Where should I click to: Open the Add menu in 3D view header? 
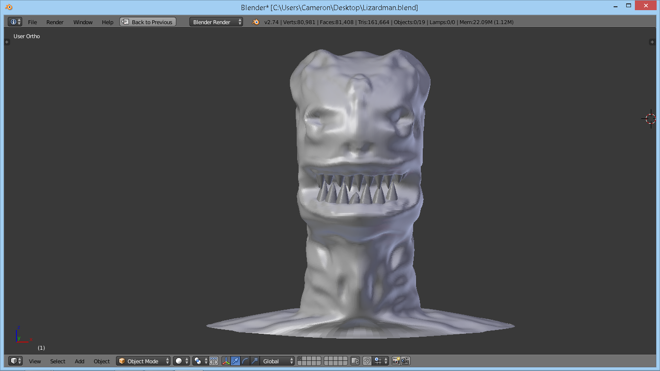click(x=80, y=361)
